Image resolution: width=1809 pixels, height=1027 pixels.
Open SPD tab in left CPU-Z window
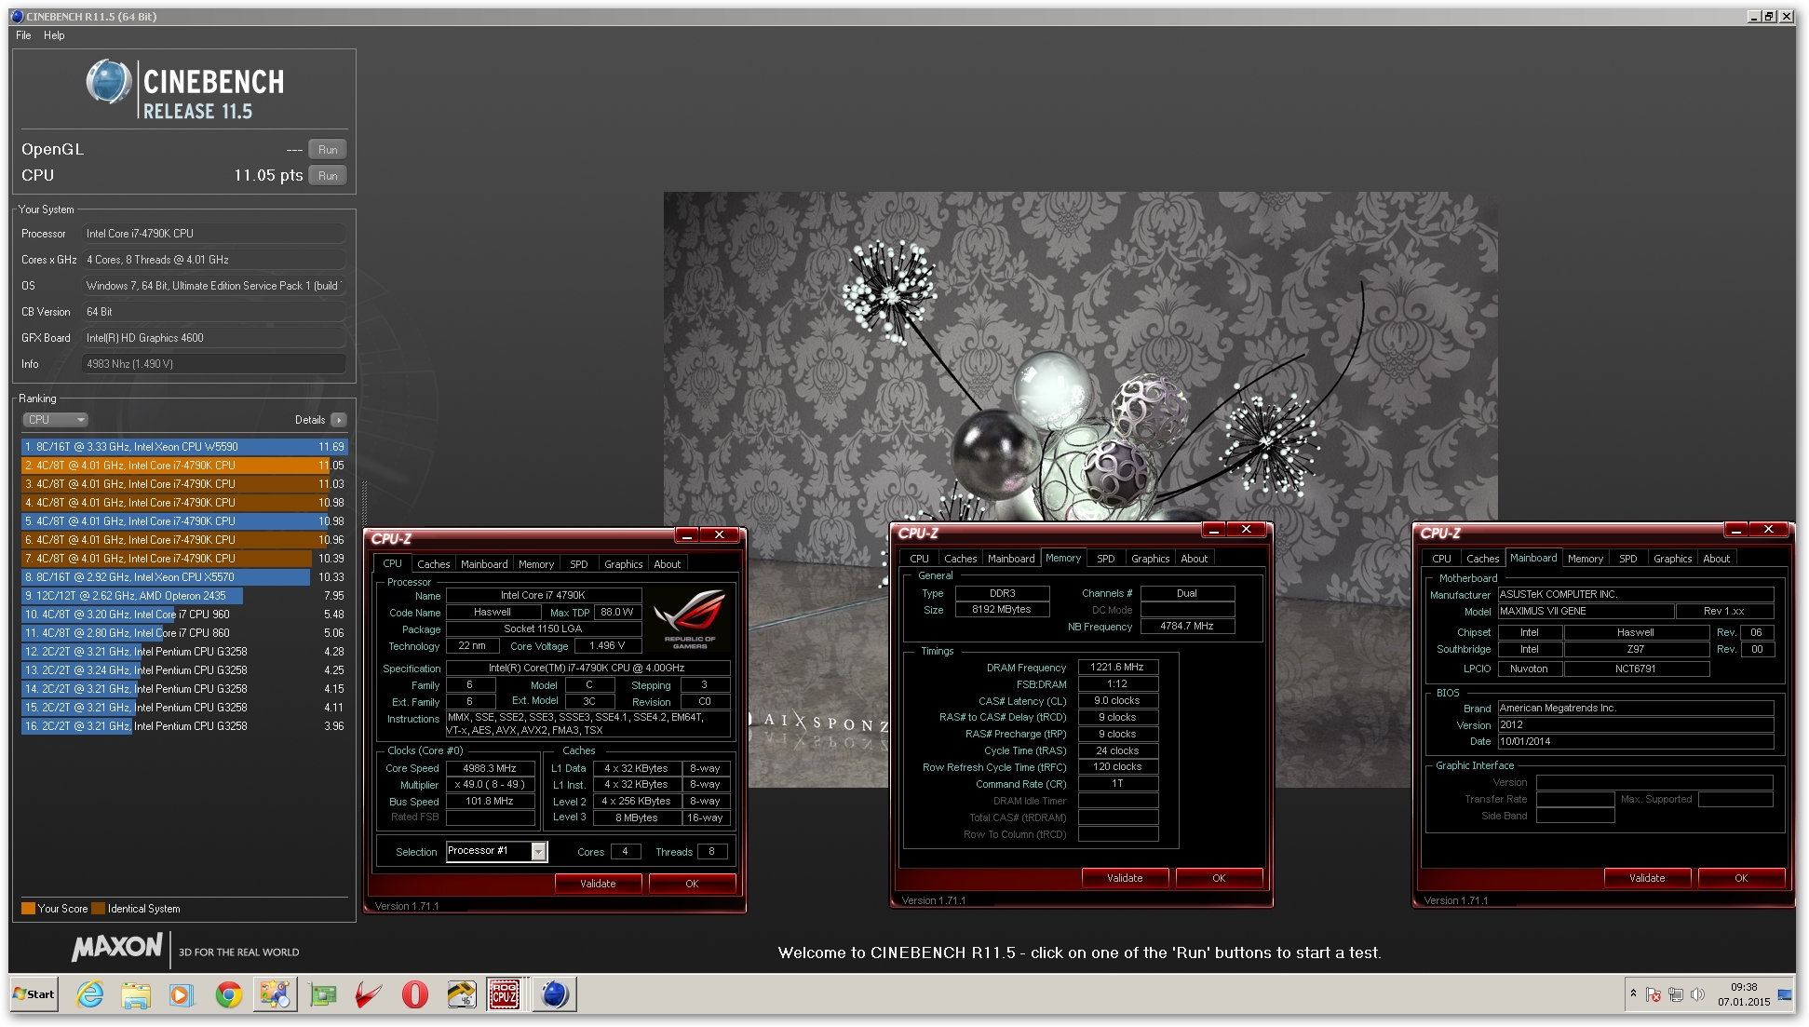point(579,564)
